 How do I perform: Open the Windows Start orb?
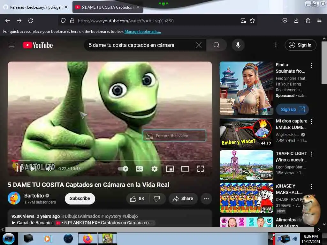coord(9,239)
